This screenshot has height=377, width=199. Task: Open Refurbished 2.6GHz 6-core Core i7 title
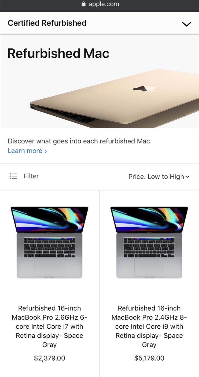click(x=49, y=326)
